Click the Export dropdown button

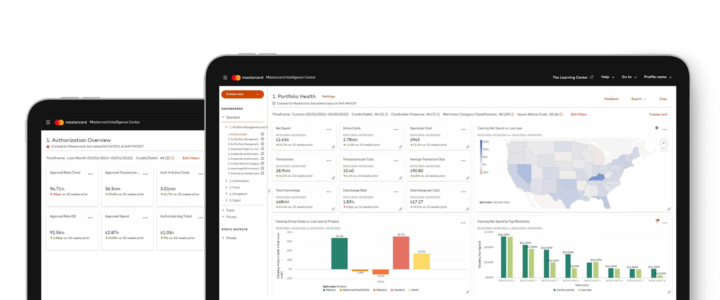pyautogui.click(x=639, y=99)
